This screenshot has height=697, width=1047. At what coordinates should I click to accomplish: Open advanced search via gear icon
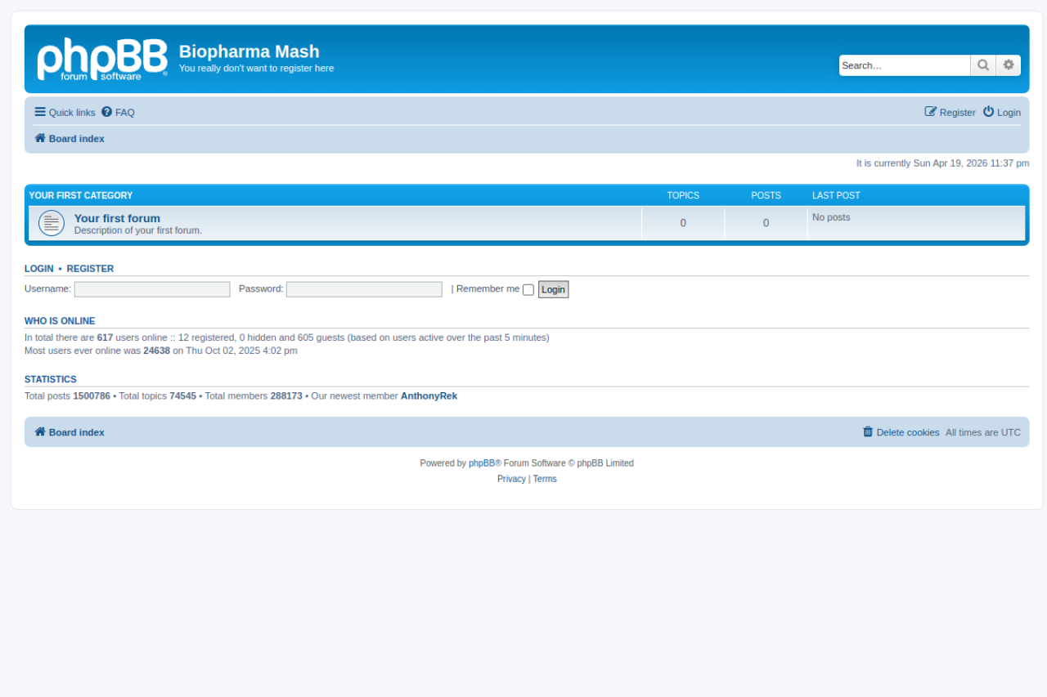click(1009, 65)
